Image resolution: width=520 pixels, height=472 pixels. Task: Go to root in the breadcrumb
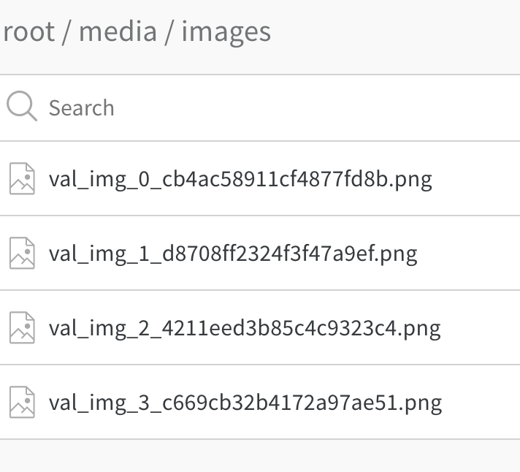pyautogui.click(x=28, y=32)
